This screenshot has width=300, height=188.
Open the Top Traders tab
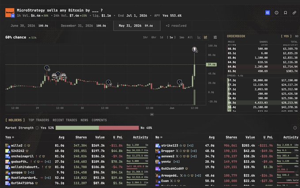click(x=39, y=120)
